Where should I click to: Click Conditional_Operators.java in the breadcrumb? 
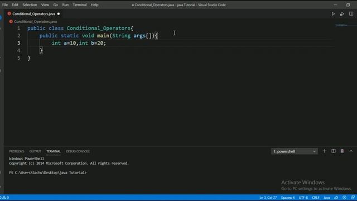(x=35, y=22)
